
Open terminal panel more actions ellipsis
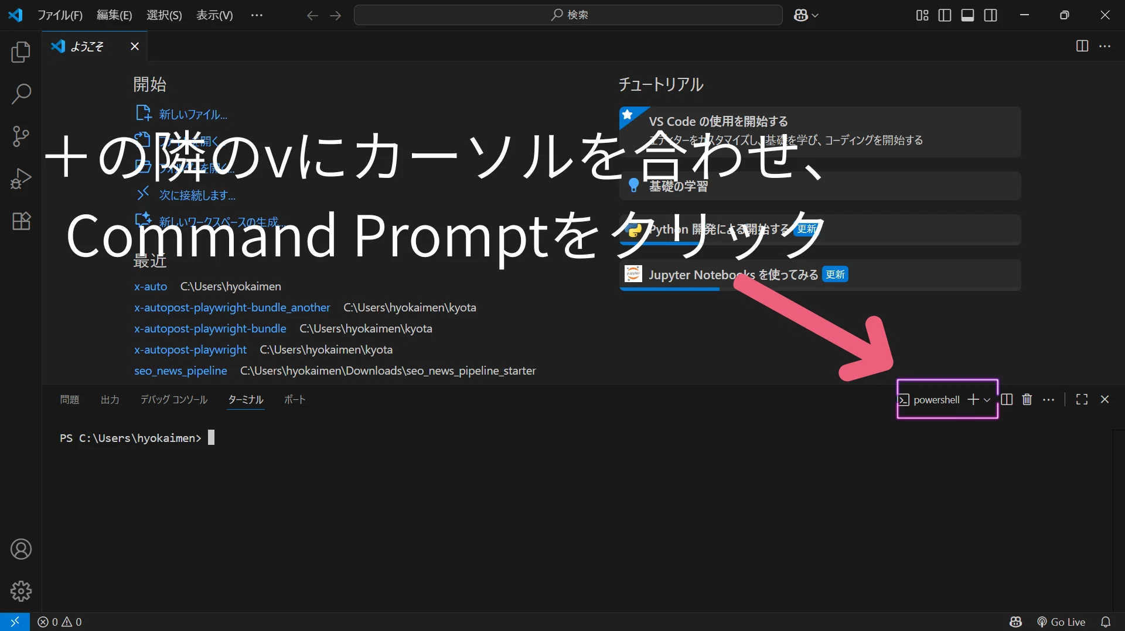pyautogui.click(x=1049, y=399)
